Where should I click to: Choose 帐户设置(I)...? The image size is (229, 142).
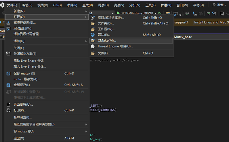tap(23, 117)
